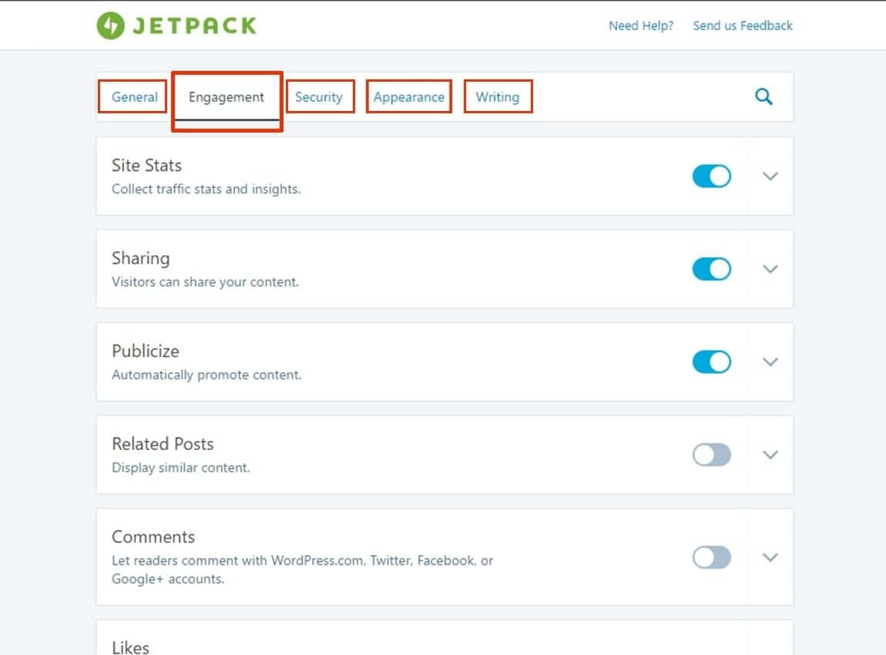The image size is (886, 655).
Task: Expand the Sharing options chevron
Action: [x=770, y=269]
